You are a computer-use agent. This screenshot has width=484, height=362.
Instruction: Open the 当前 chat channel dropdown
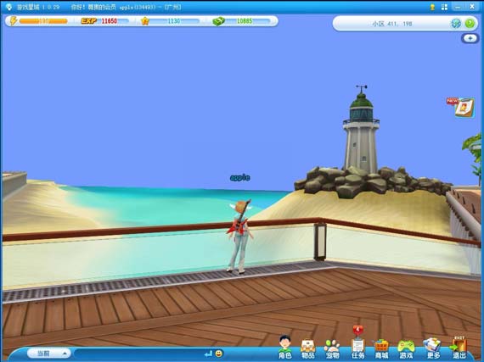pos(48,354)
